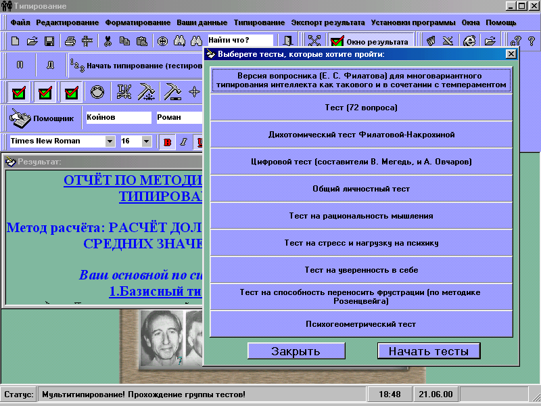Select 'Цифровой тест' by Мегедь and Овчаров
The image size is (541, 406).
coord(361,162)
